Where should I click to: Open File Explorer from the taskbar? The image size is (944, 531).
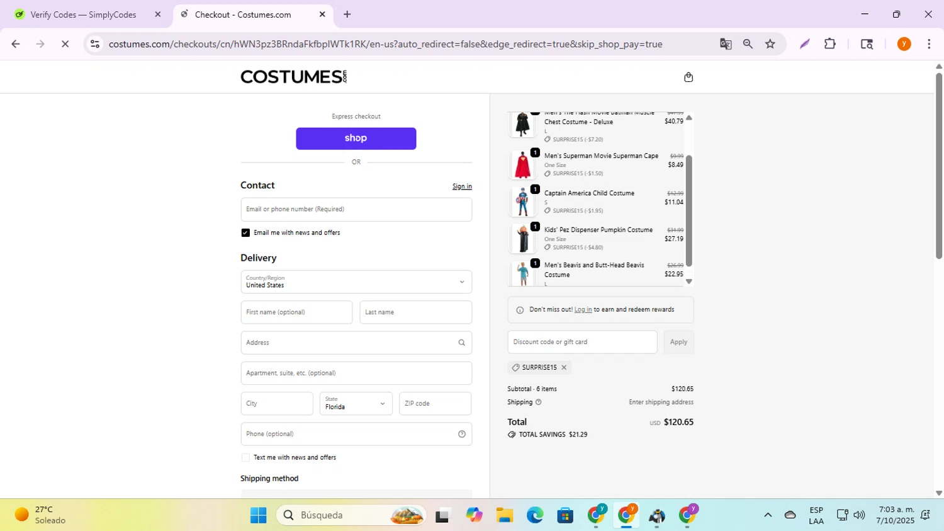coord(504,515)
